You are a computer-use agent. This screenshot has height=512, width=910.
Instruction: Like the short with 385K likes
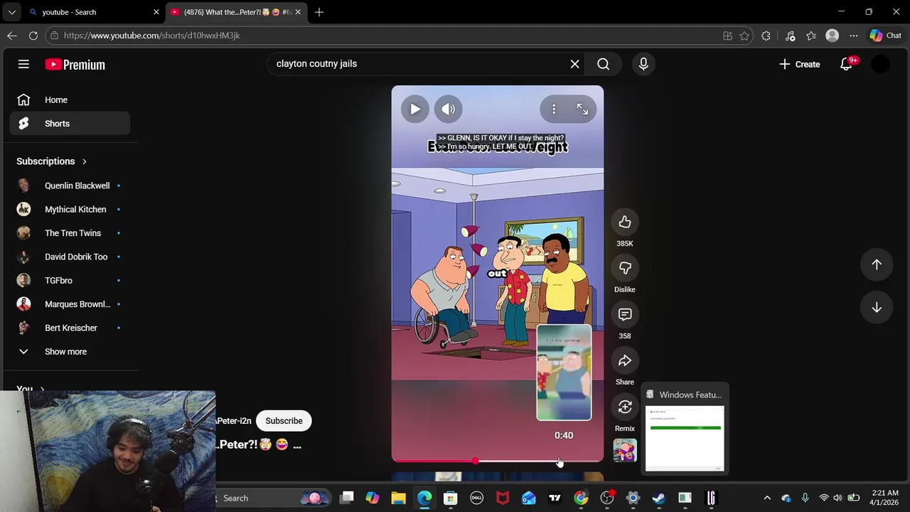(x=625, y=222)
